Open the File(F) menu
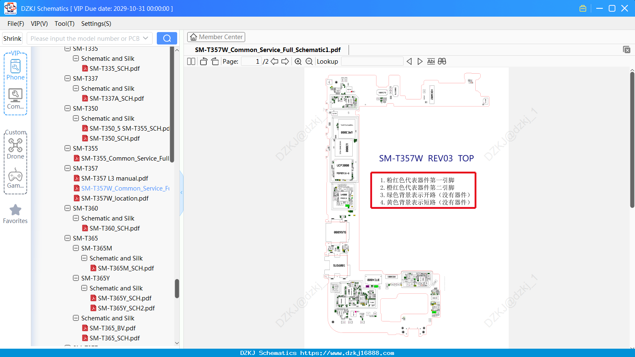Screen dimensions: 635x357 click(16, 24)
